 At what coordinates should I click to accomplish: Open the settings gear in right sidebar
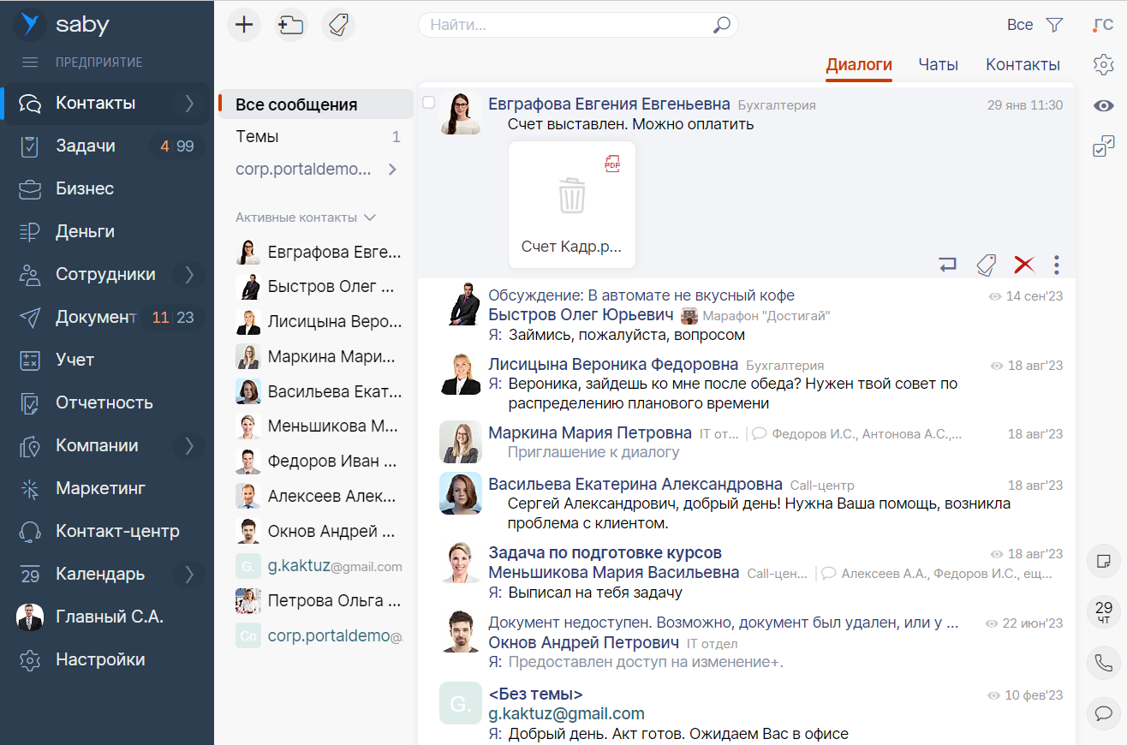(1103, 64)
